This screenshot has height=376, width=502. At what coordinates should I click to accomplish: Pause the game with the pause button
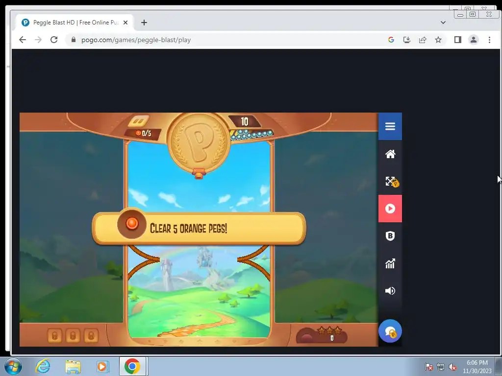click(x=139, y=121)
